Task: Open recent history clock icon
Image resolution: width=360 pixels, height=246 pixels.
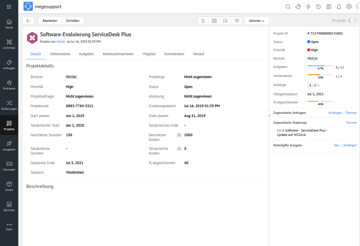Action: (x=318, y=7)
